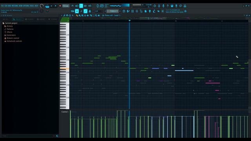Open the plugin picker plug icon
Viewport: 251px width, 141px height.
[150, 11]
